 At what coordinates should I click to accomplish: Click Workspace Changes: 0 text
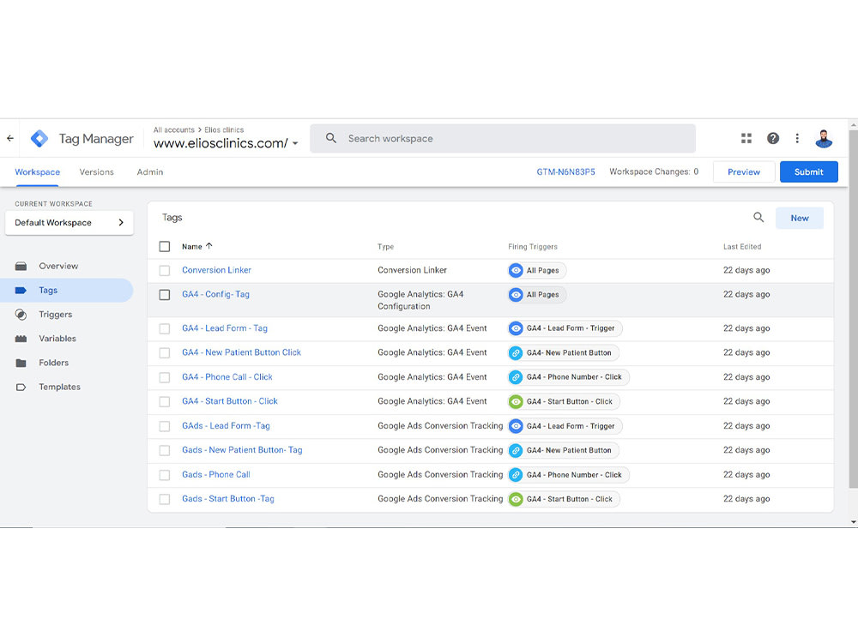(x=654, y=171)
